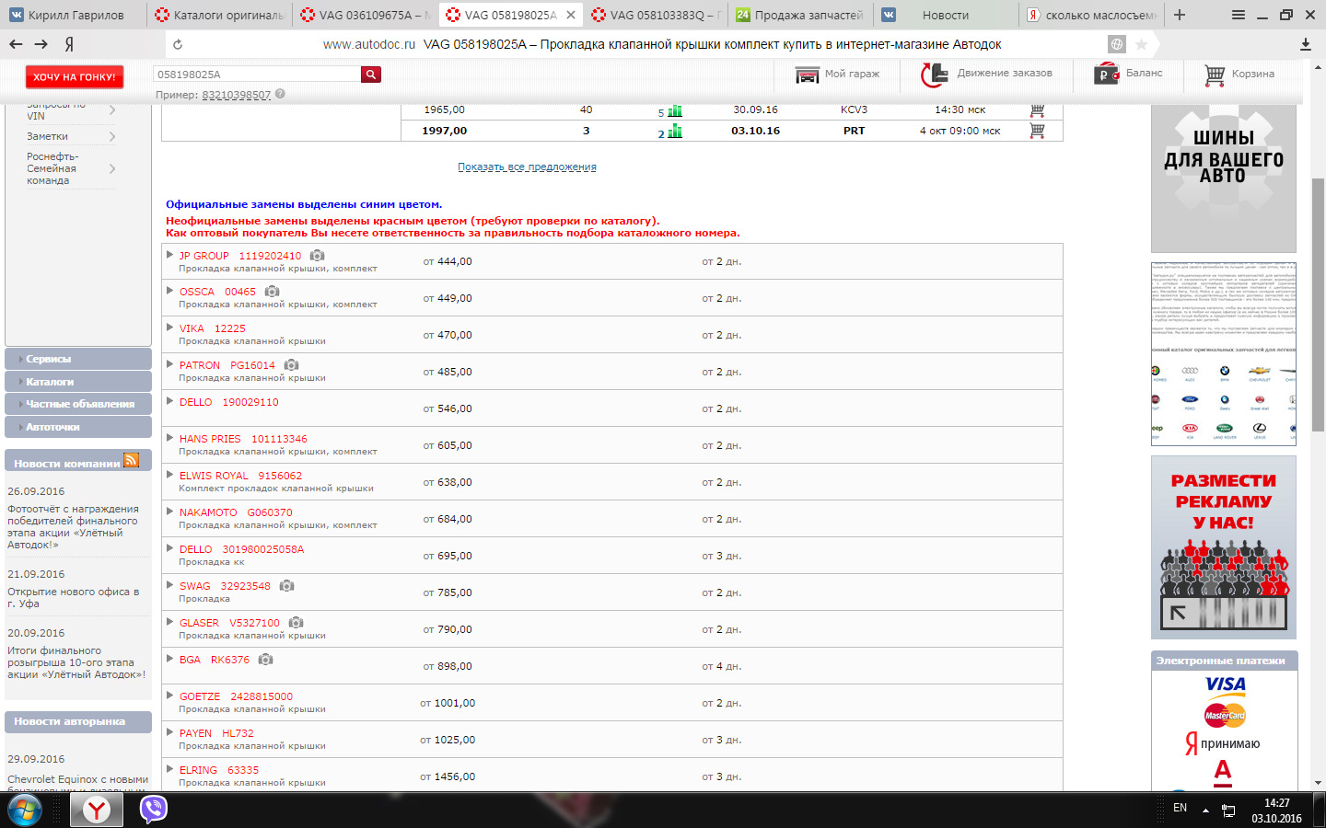Open a new browser tab with plus
The image size is (1326, 828).
tap(1180, 15)
